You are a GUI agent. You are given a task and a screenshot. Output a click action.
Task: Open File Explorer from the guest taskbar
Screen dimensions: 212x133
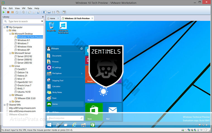coord(83,125)
